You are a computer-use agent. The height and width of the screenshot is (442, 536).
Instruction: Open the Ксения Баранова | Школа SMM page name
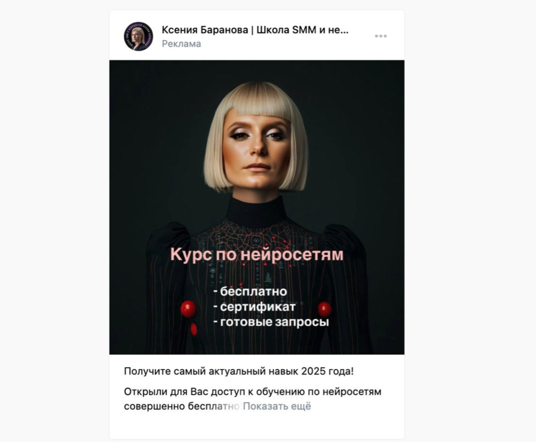click(x=255, y=30)
